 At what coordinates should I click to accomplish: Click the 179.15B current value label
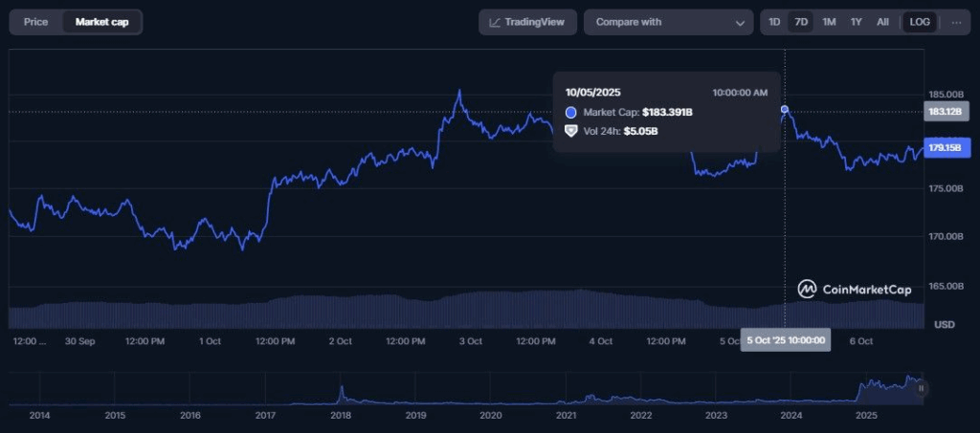click(946, 148)
